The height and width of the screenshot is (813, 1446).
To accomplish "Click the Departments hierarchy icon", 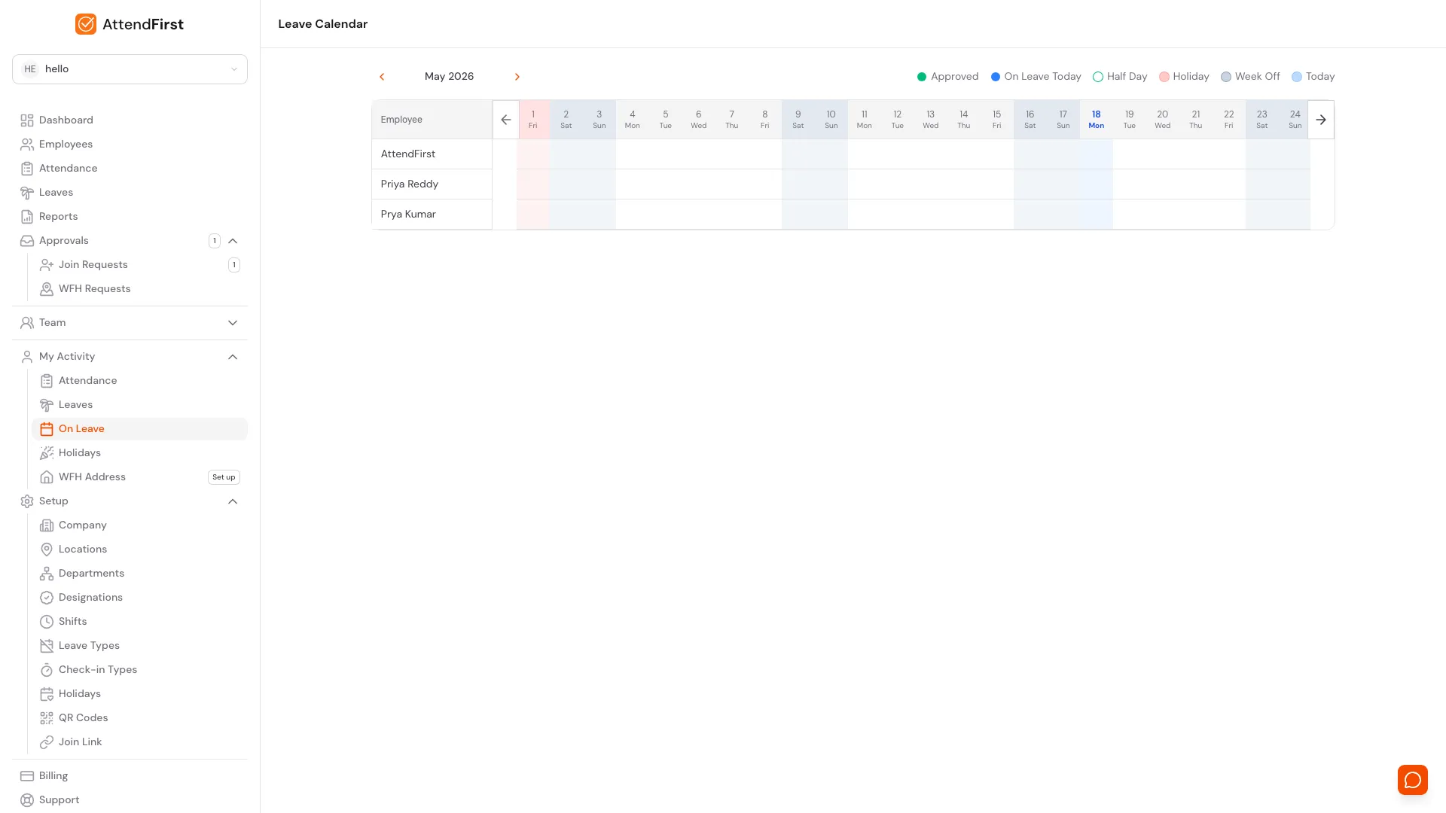I will 47,574.
